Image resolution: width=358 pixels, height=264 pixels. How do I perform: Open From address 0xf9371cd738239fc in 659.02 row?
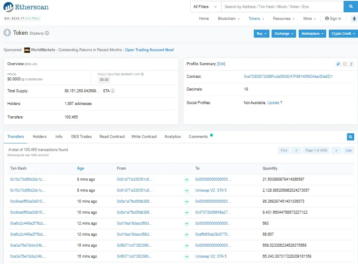click(134, 245)
